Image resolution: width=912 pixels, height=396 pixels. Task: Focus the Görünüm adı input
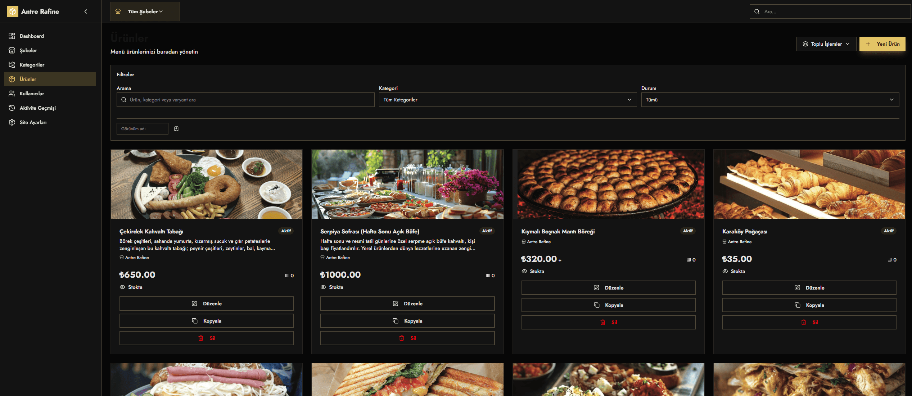[x=143, y=129]
